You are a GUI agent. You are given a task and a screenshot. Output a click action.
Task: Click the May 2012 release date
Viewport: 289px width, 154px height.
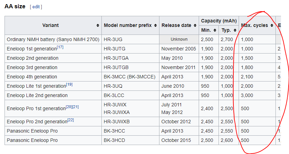pyautogui.click(x=172, y=112)
